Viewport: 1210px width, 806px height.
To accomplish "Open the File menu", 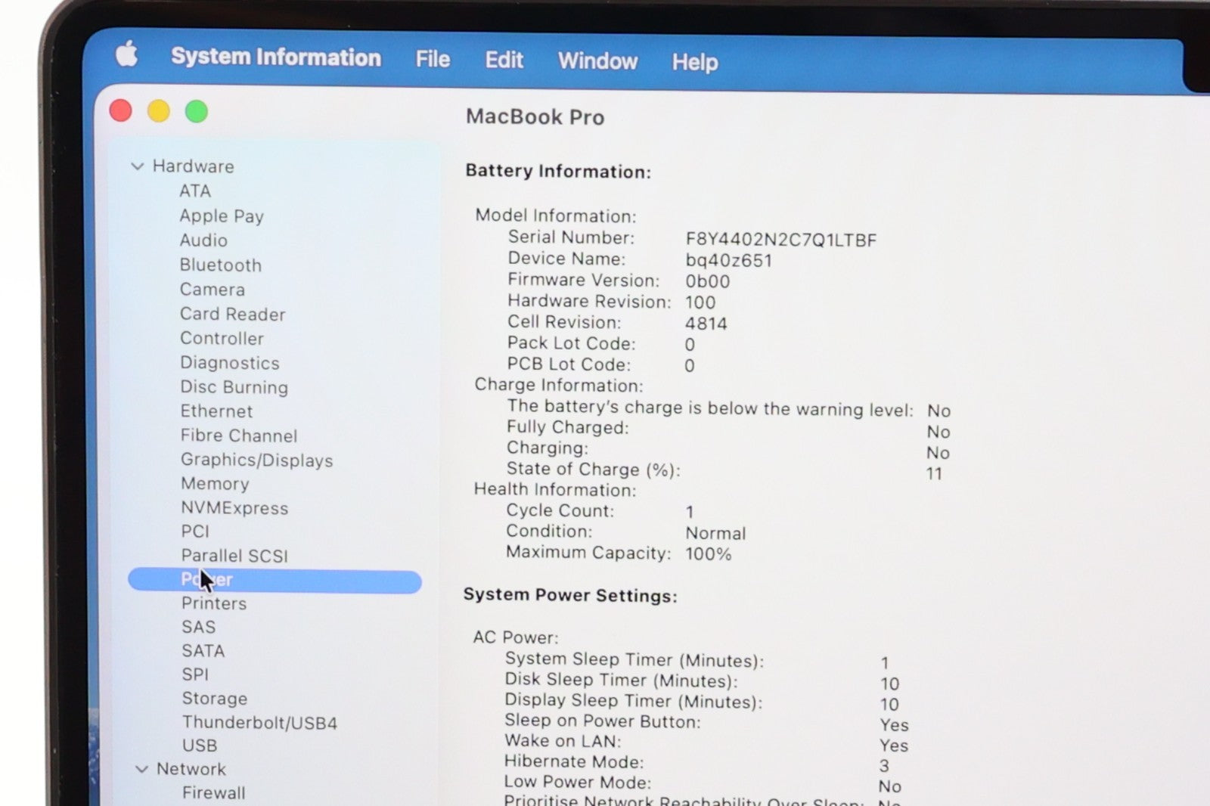I will point(432,59).
